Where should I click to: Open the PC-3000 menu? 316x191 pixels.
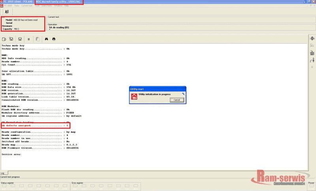[8, 6]
